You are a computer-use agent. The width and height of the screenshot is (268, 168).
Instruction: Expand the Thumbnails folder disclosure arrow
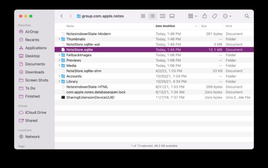(x=59, y=39)
